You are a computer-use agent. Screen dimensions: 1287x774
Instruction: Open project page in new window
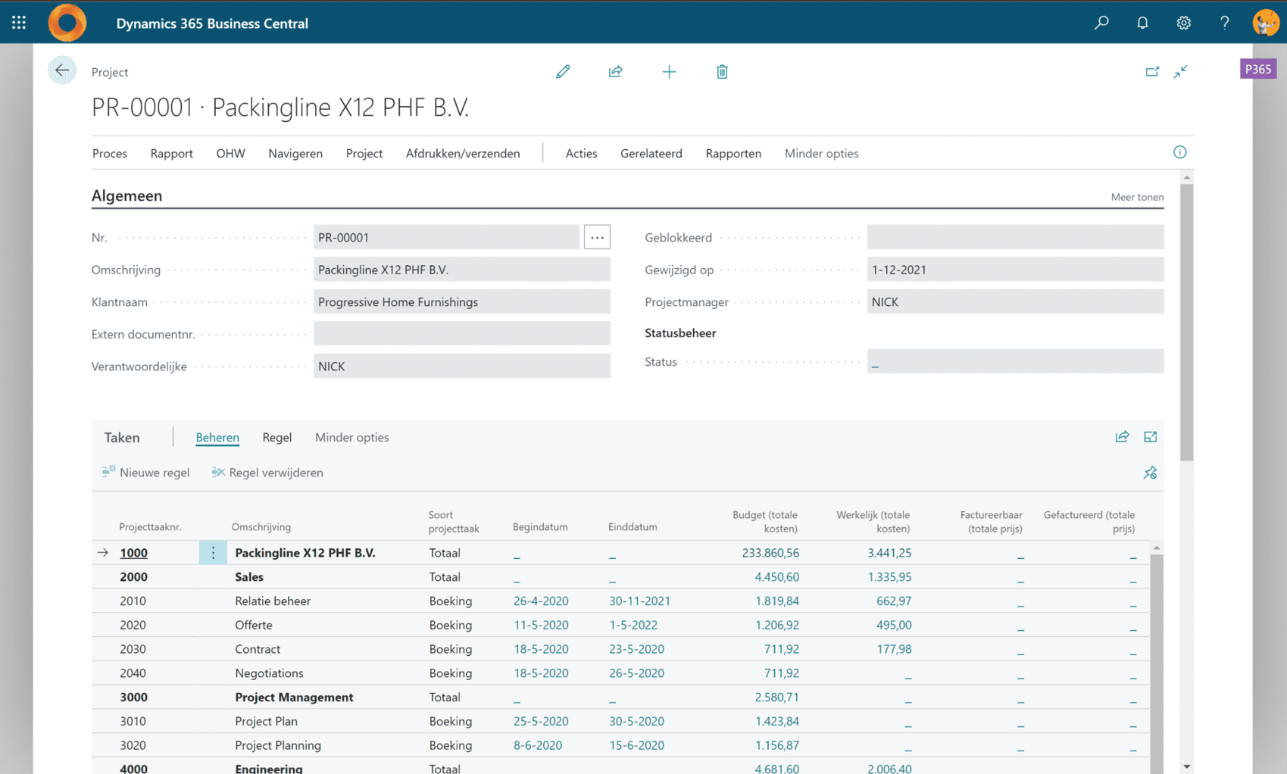pyautogui.click(x=1152, y=72)
